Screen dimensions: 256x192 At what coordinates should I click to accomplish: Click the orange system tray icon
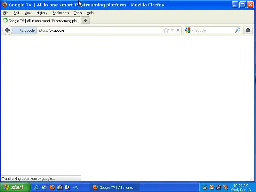[x=212, y=187]
